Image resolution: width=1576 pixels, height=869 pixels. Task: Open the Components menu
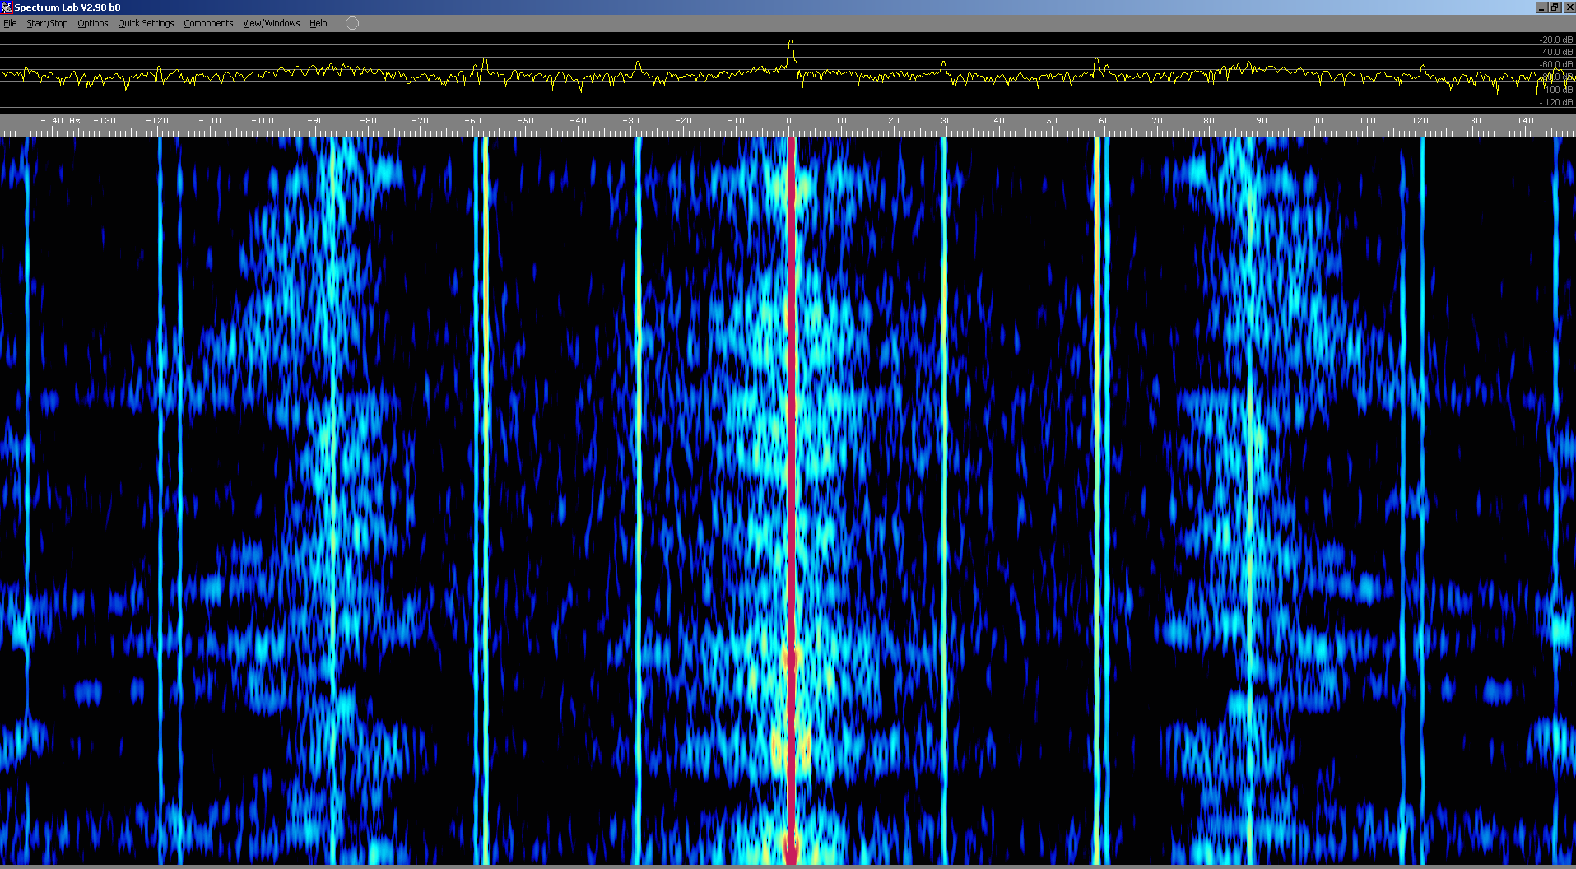pos(208,23)
